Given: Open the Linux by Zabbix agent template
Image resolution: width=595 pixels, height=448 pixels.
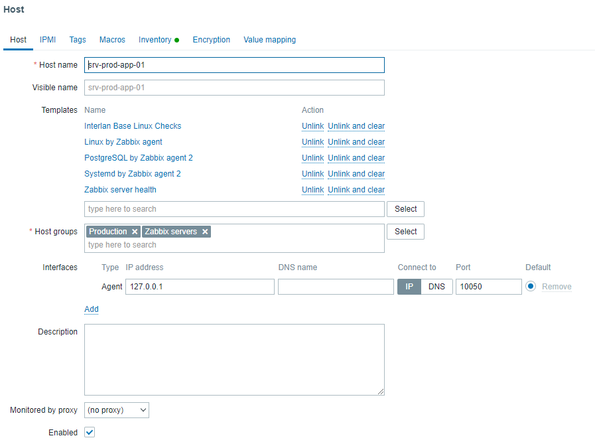Looking at the screenshot, I should click(123, 142).
